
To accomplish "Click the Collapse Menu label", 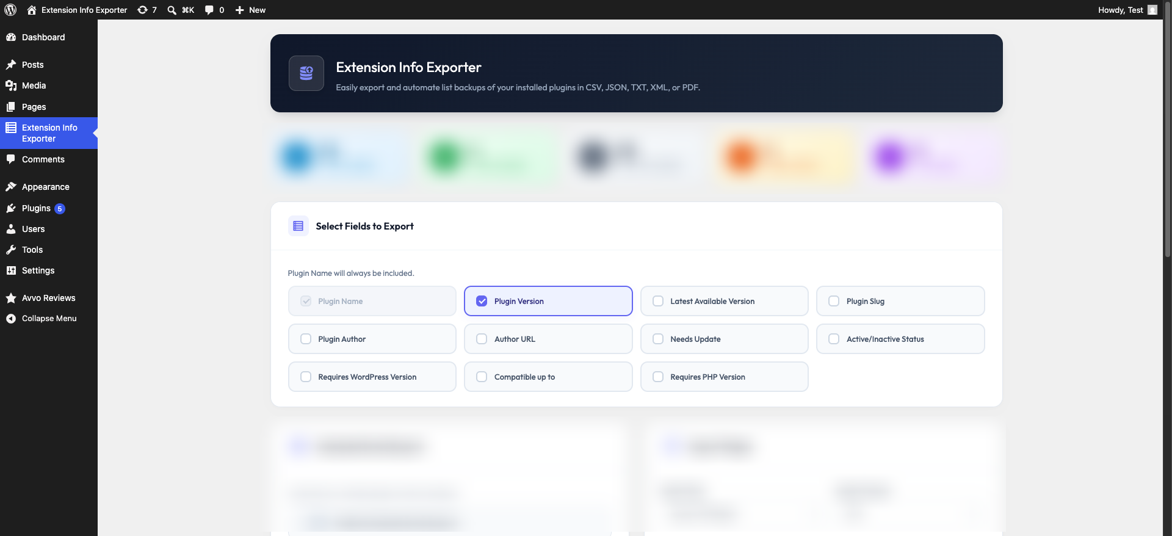I will coord(49,319).
